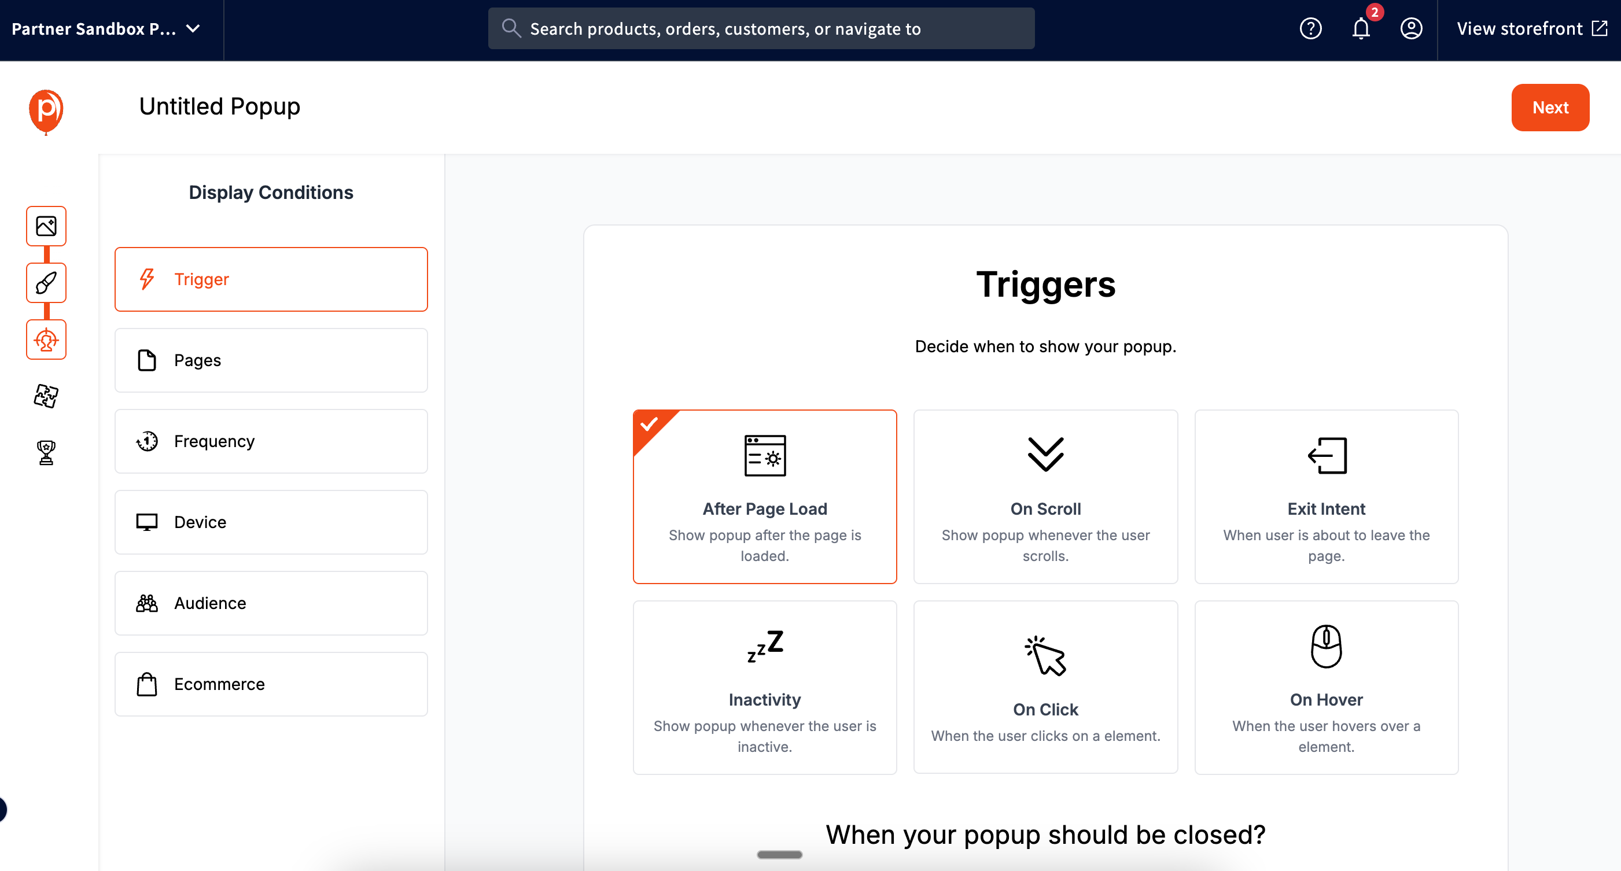Select the After Page Load trigger
This screenshot has width=1621, height=871.
point(765,497)
